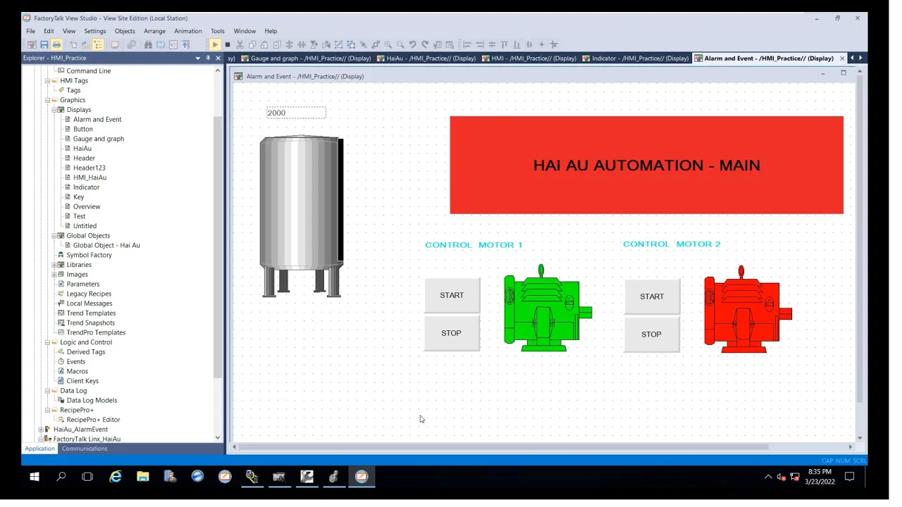
Task: Click the Motor 1 STOP button
Action: pyautogui.click(x=452, y=333)
